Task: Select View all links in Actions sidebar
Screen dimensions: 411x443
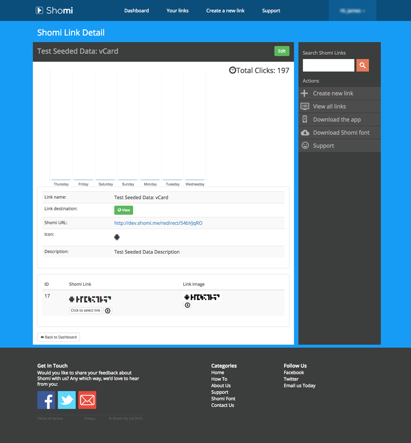Action: [x=339, y=106]
